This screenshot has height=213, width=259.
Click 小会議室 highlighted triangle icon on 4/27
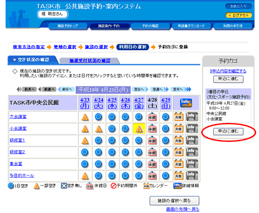tap(139, 129)
